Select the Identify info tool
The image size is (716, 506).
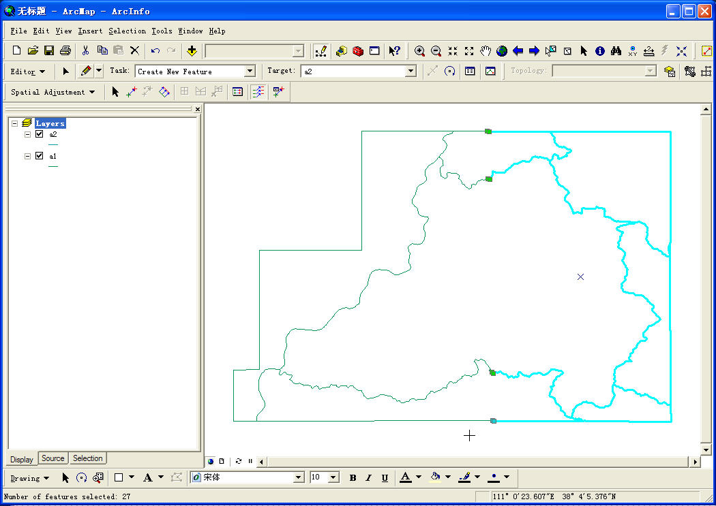[x=600, y=51]
